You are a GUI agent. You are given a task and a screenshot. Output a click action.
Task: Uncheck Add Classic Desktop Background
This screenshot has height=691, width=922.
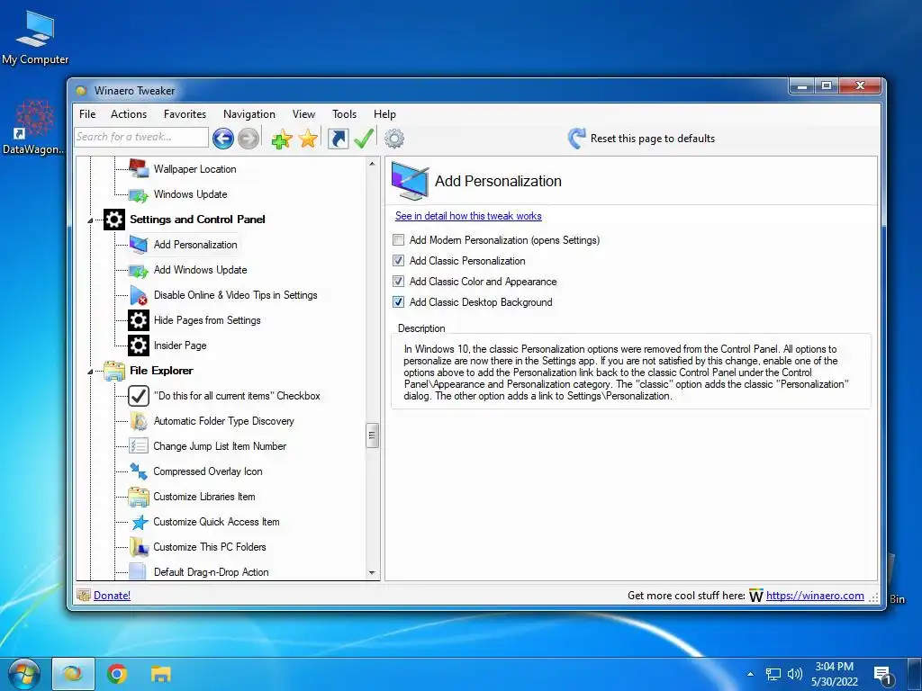pyautogui.click(x=399, y=302)
